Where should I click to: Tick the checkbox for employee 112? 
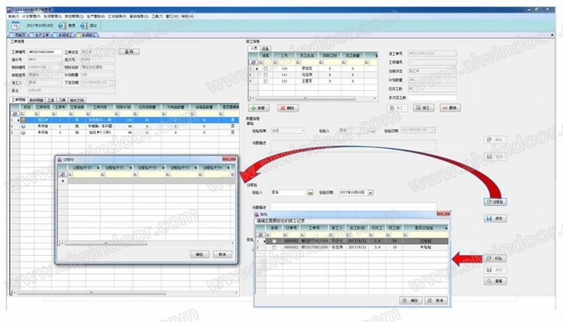266,81
